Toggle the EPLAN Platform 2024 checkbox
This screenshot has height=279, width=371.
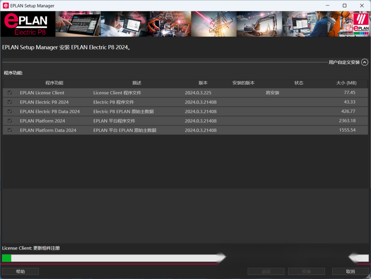pos(9,120)
